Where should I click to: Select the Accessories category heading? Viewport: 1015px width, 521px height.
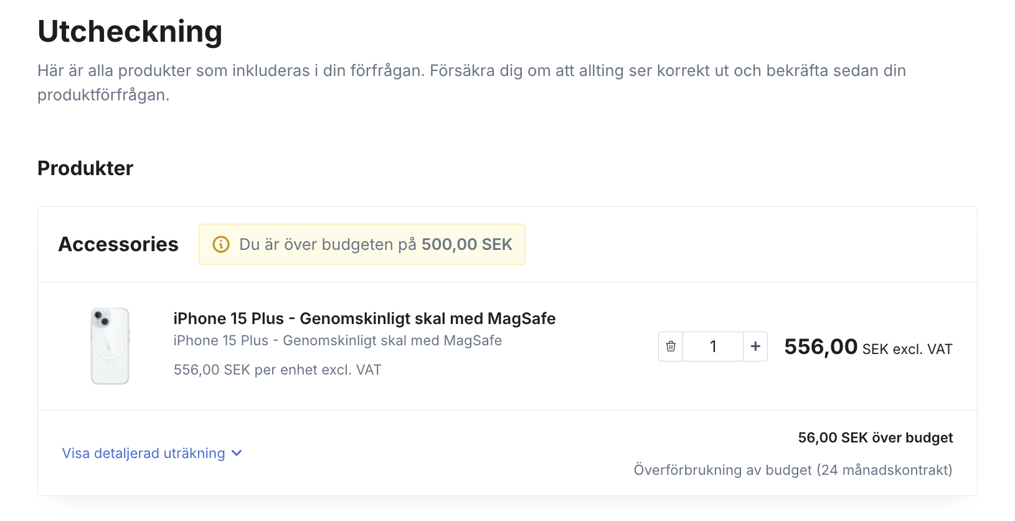click(118, 244)
